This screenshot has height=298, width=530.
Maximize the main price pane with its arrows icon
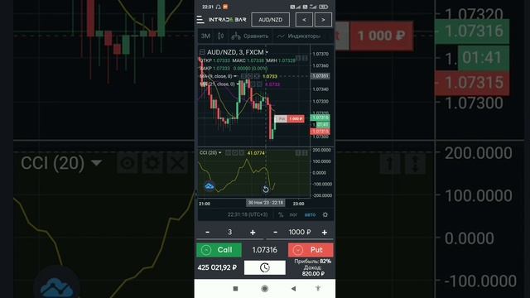(x=305, y=58)
